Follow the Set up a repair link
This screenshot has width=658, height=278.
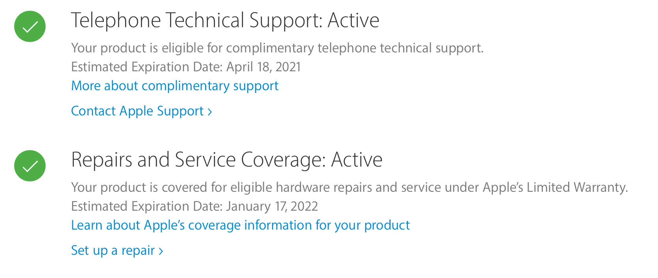pos(113,250)
